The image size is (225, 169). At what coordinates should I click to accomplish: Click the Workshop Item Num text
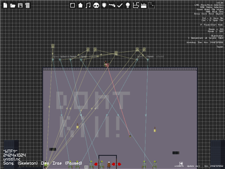click(x=205, y=42)
